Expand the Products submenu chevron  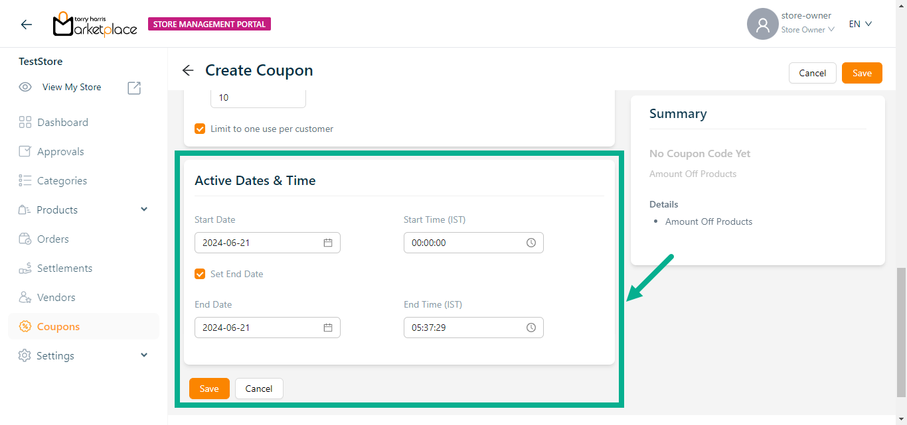(144, 210)
